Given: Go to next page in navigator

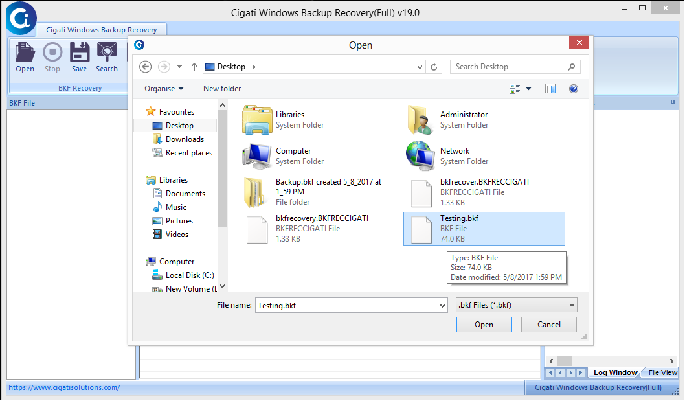Looking at the screenshot, I should (x=570, y=372).
